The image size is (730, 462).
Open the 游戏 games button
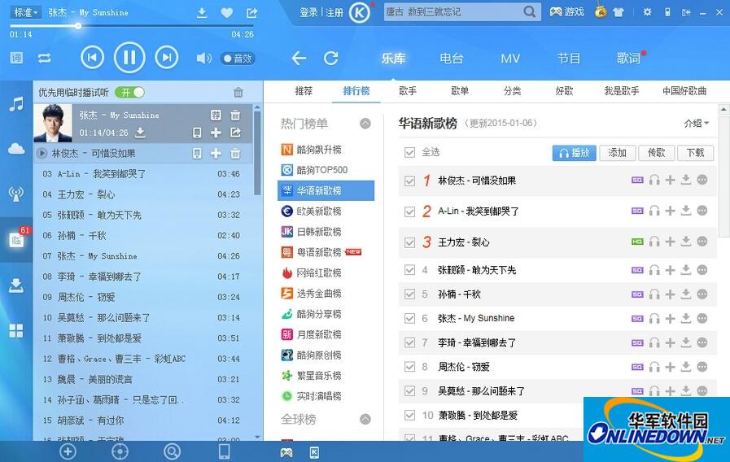click(x=566, y=12)
